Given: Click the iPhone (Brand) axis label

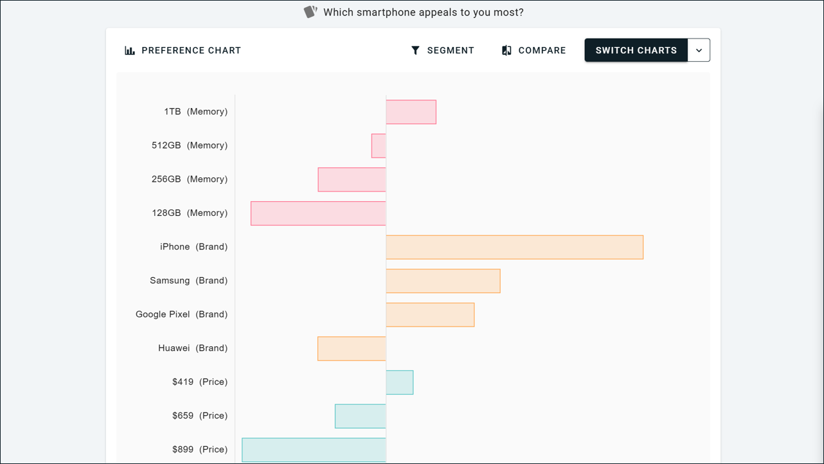Looking at the screenshot, I should (194, 246).
